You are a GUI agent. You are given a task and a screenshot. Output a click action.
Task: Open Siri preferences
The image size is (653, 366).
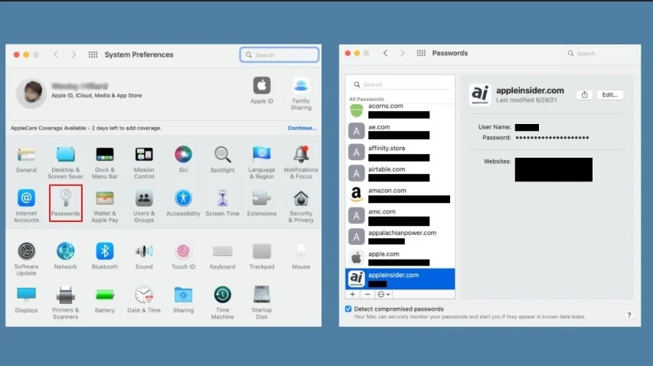(x=183, y=159)
